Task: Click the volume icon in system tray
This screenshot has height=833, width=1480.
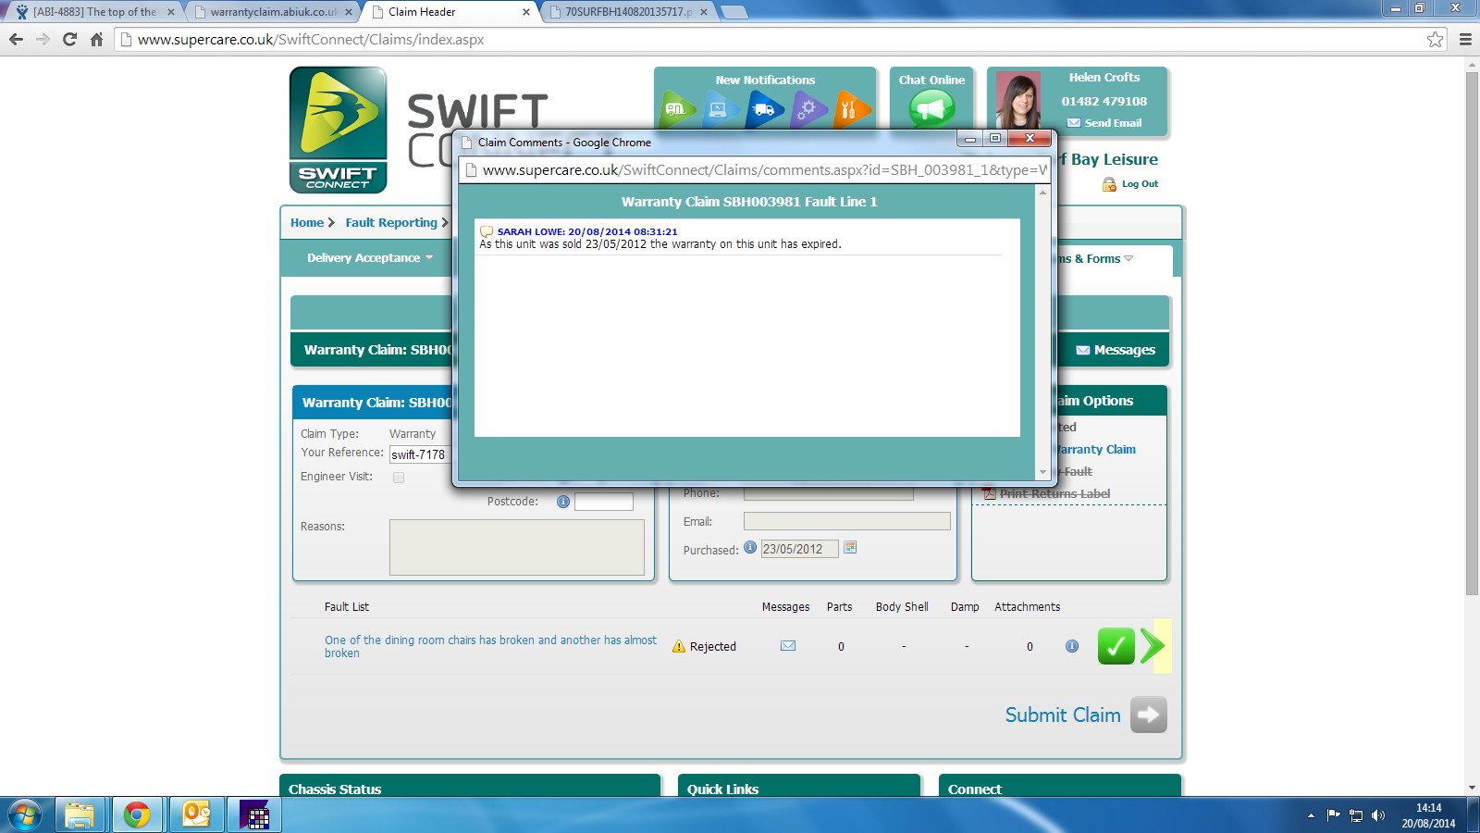Action: tap(1378, 815)
